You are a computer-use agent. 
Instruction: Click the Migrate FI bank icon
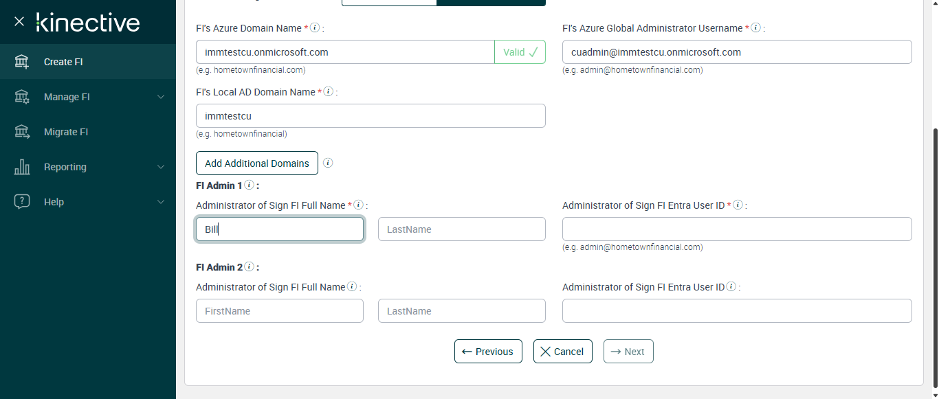[x=22, y=132]
